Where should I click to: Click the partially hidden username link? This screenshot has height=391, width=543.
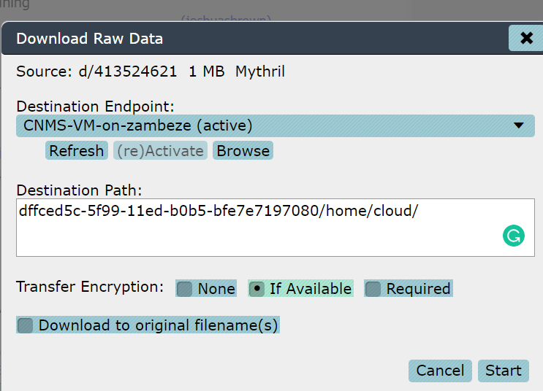tap(226, 18)
